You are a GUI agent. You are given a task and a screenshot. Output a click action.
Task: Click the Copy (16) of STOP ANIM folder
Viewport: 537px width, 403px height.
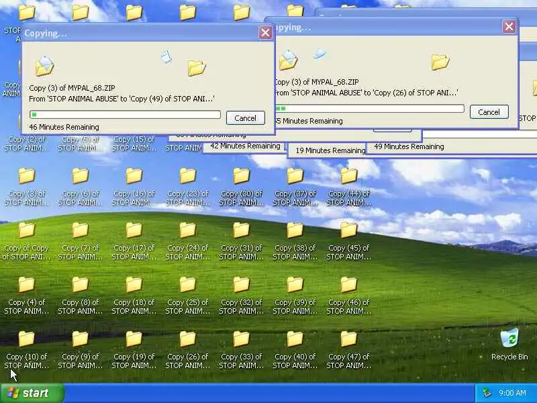tap(134, 187)
